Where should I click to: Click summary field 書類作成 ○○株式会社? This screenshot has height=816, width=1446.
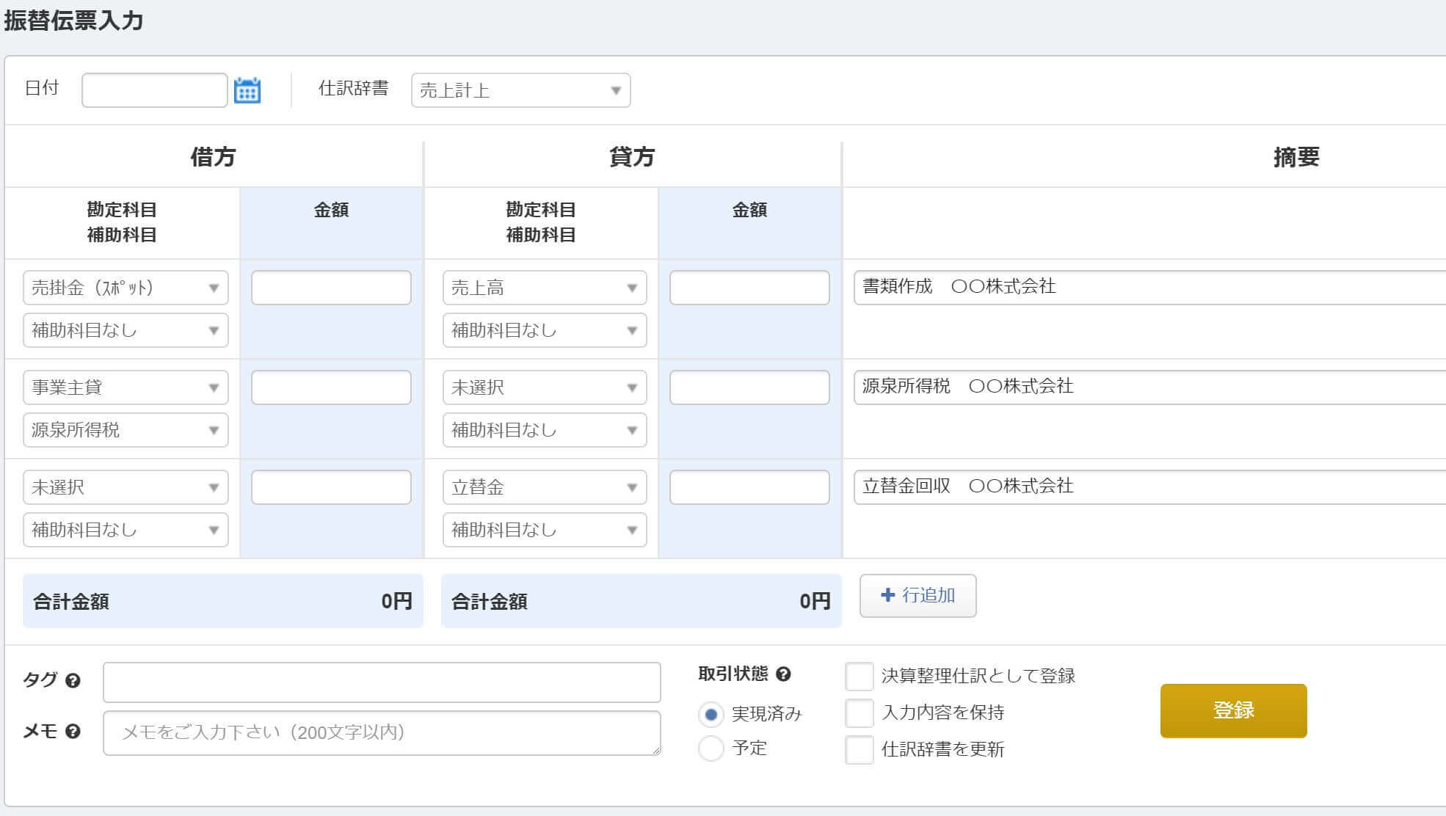(1149, 288)
